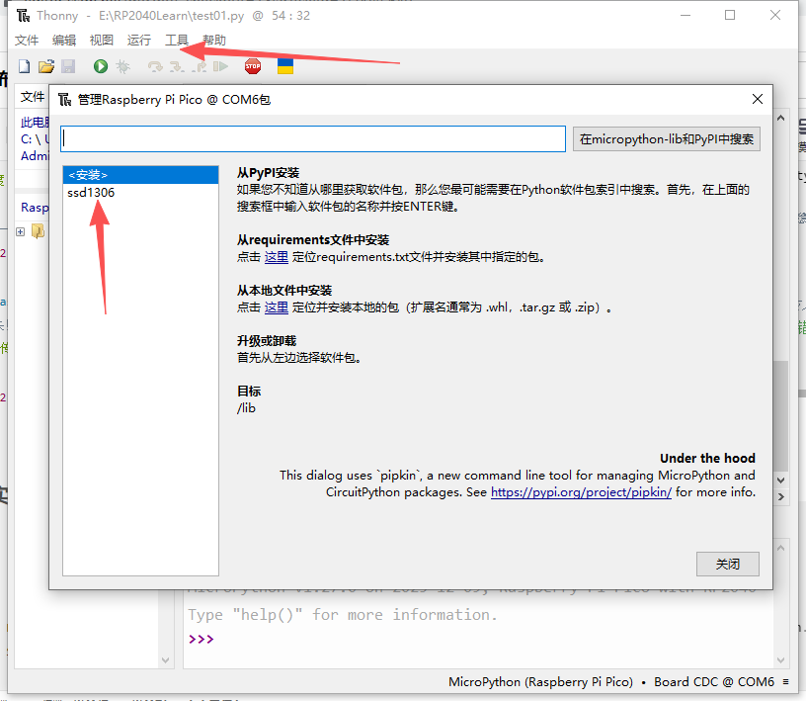Image resolution: width=806 pixels, height=701 pixels.
Task: Click the folder icon in files tree
Action: pyautogui.click(x=39, y=231)
